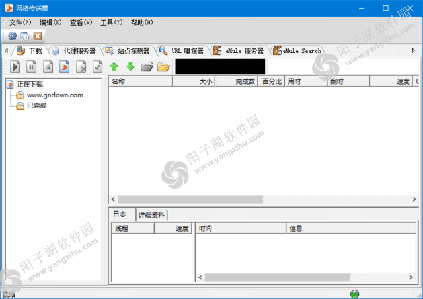Sort by the 用时 column header
Viewport: 423px width, 299px height.
[305, 81]
